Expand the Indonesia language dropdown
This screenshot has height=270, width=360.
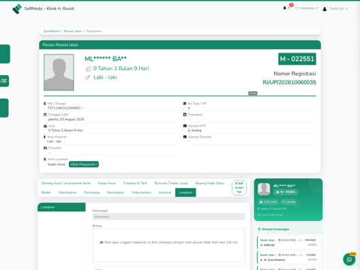pos(306,8)
